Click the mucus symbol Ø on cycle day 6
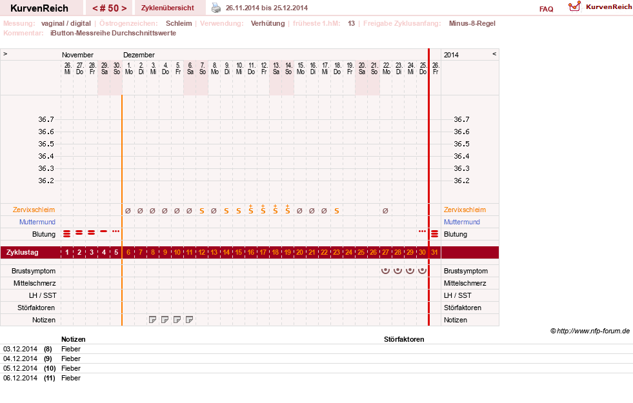Screen dimensions: 633x403 click(128, 211)
